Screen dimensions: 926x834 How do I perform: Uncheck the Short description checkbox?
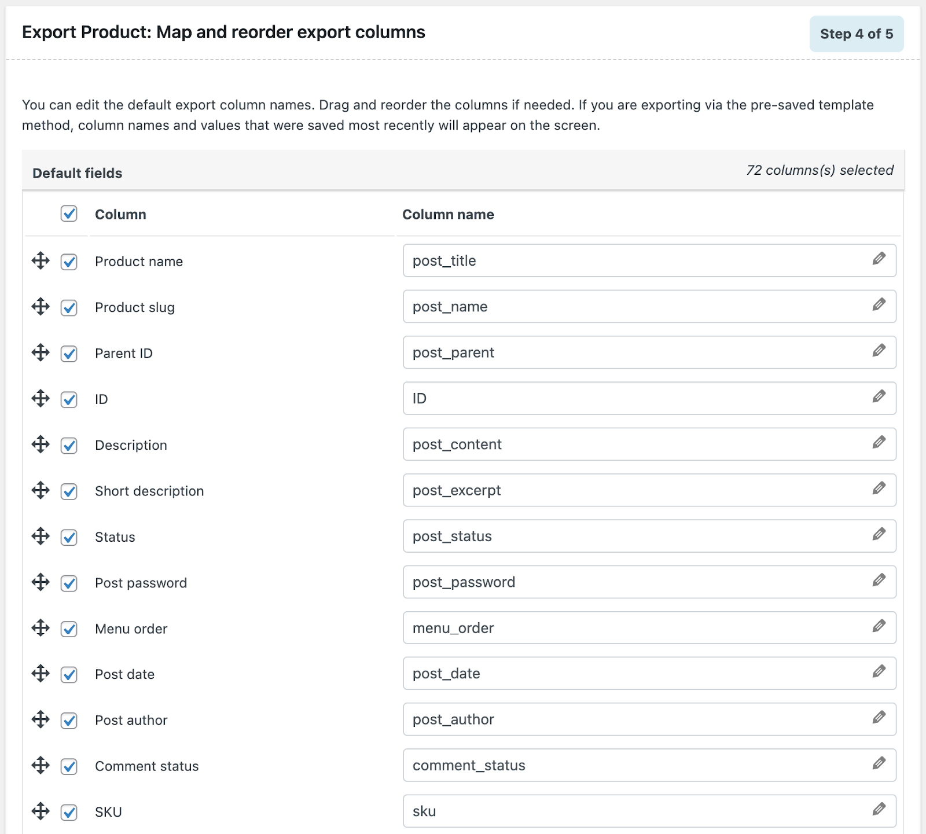coord(69,491)
